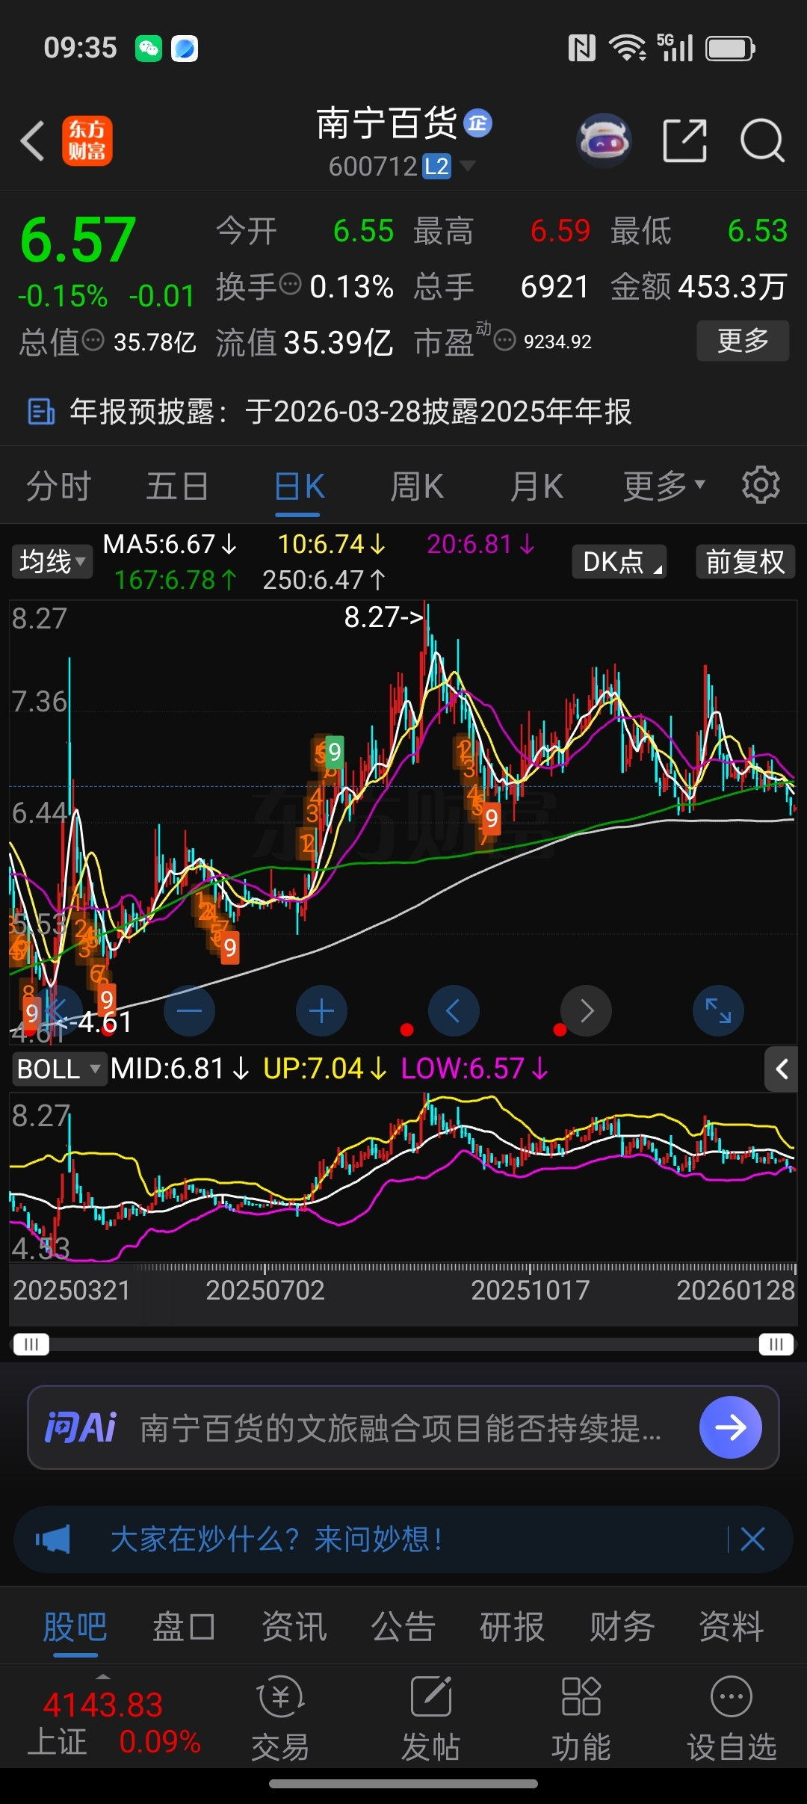This screenshot has height=1804, width=807.
Task: Open the AI robot assistant avatar
Action: click(x=605, y=139)
